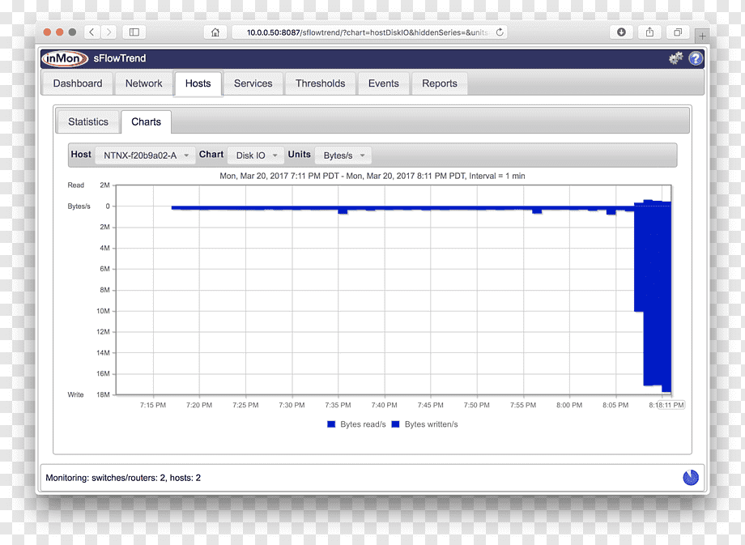Click the 7:35 PM axis label
The image size is (745, 545).
pyautogui.click(x=338, y=405)
